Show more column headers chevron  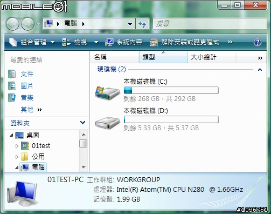coord(260,58)
